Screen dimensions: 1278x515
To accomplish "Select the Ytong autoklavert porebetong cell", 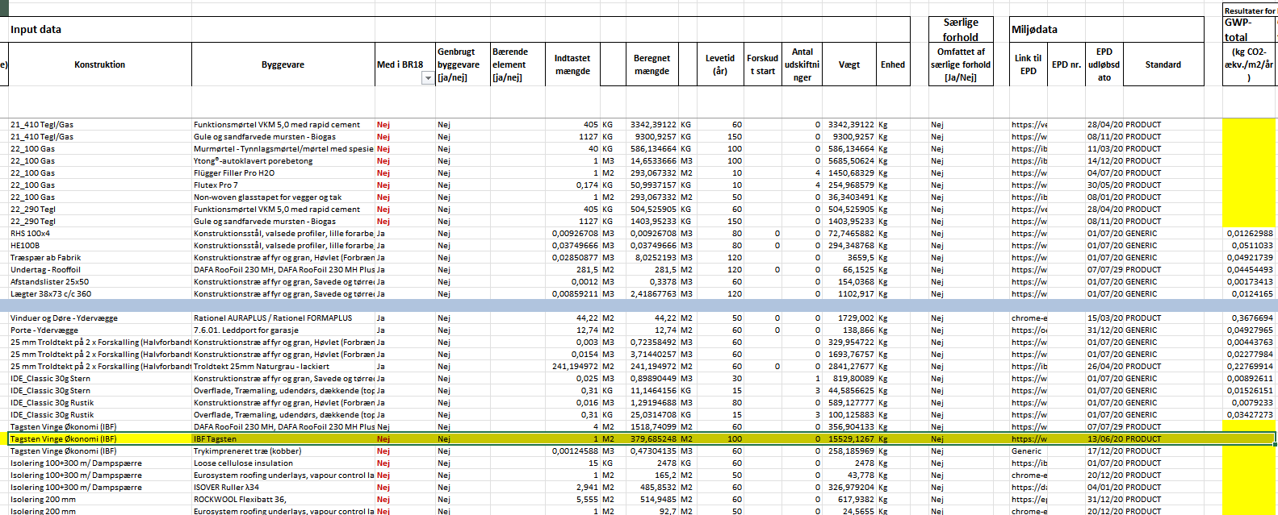I will [283, 161].
